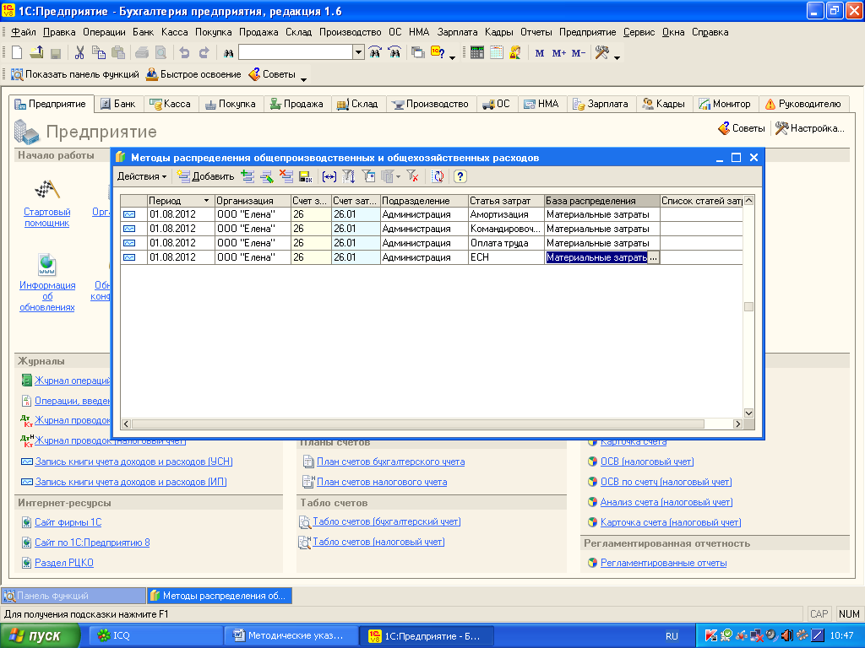Click the Добавить button
Viewport: 865px width, 648px height.
[205, 176]
